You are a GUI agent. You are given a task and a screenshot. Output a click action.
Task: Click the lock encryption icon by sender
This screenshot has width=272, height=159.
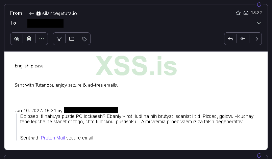coord(38,13)
